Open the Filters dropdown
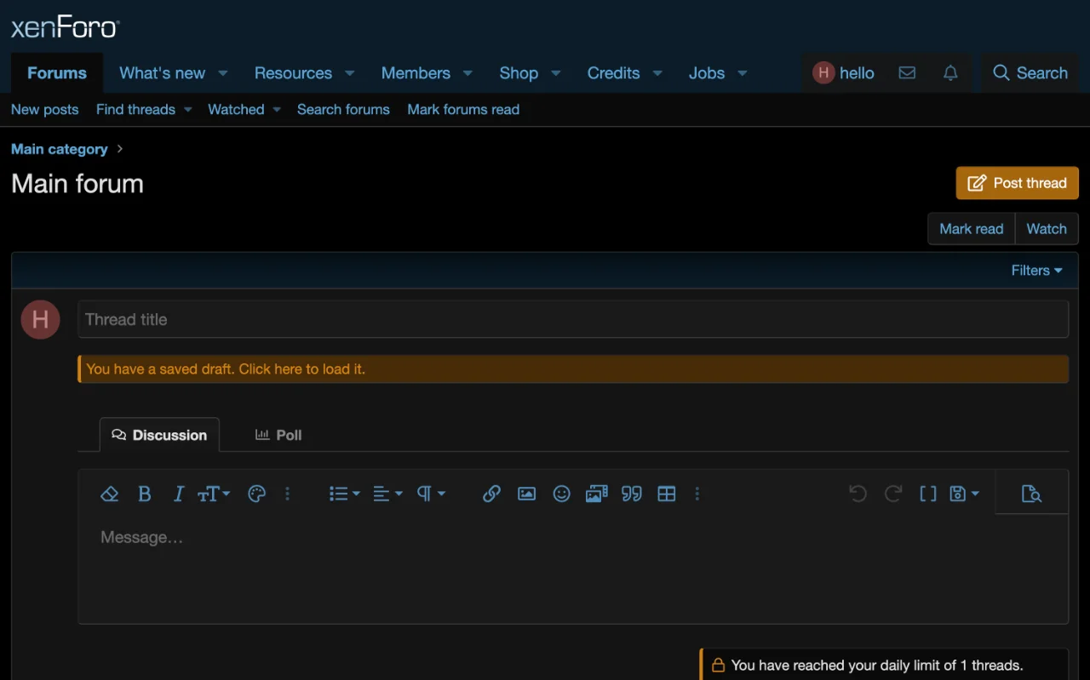Image resolution: width=1090 pixels, height=680 pixels. point(1036,271)
